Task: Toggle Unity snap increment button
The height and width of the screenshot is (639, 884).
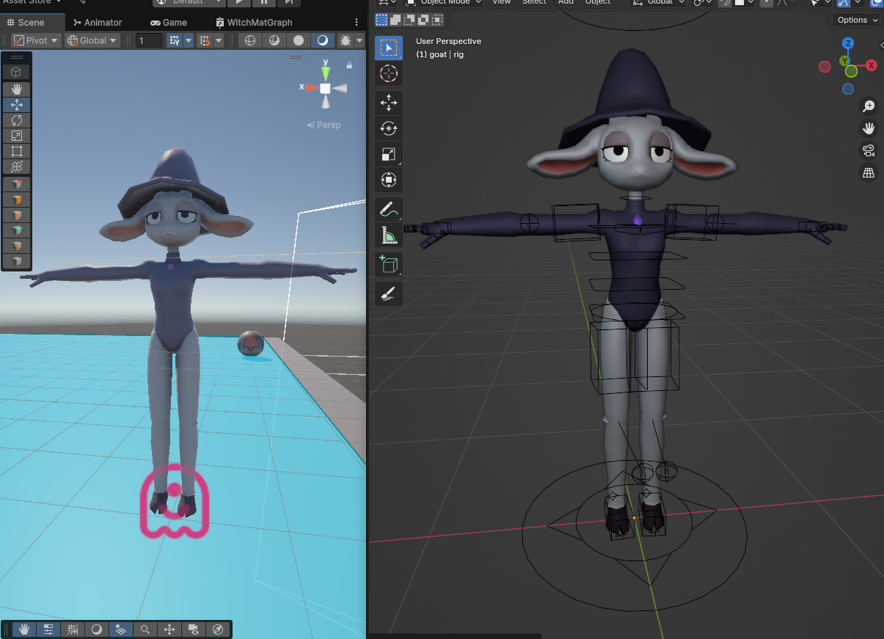Action: pos(205,40)
